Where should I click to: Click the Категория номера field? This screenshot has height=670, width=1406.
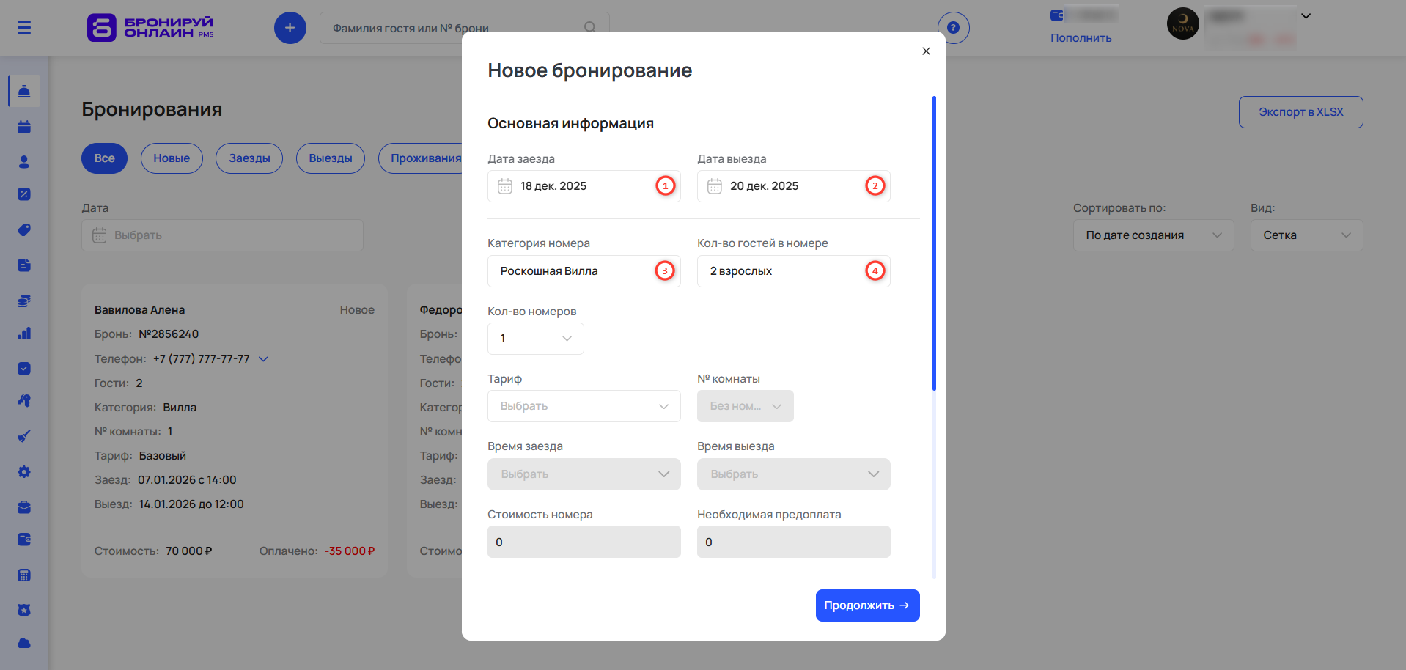(x=575, y=271)
